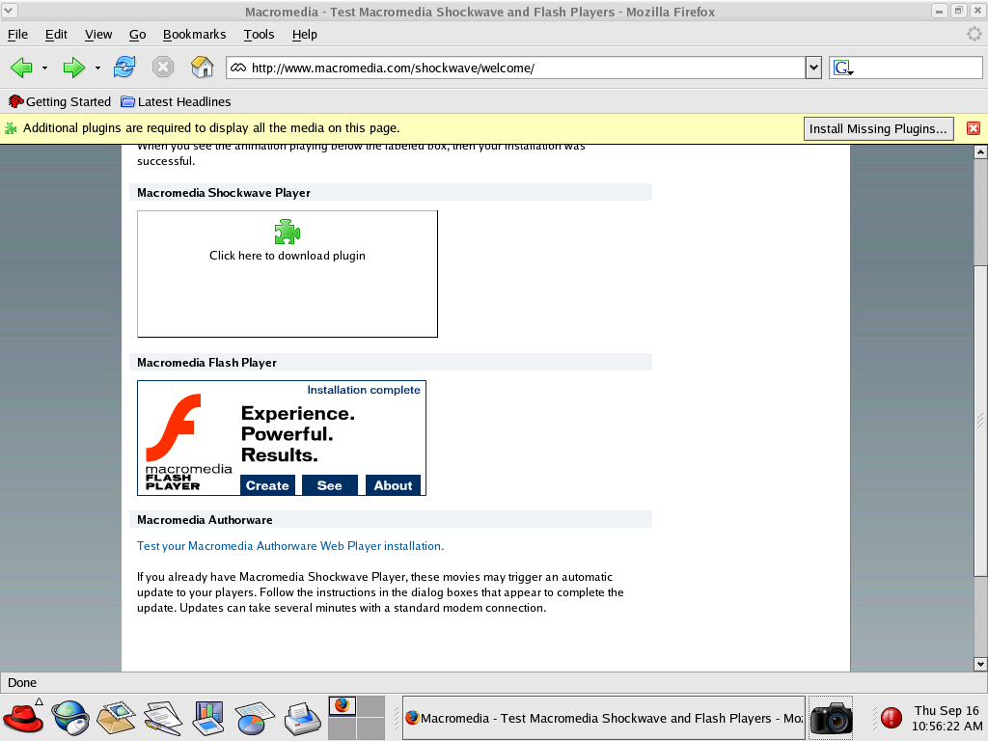Launch the presentation app icon in panel
The image size is (988, 741).
pos(208,718)
